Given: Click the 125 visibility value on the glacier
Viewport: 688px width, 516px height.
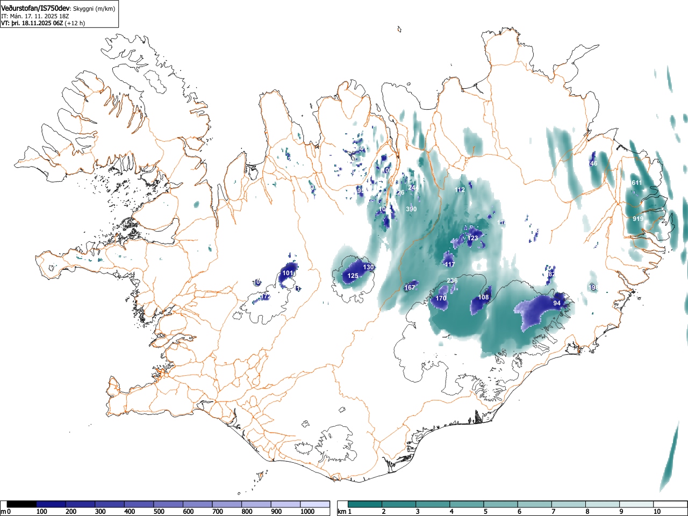Looking at the screenshot, I should coord(353,276).
